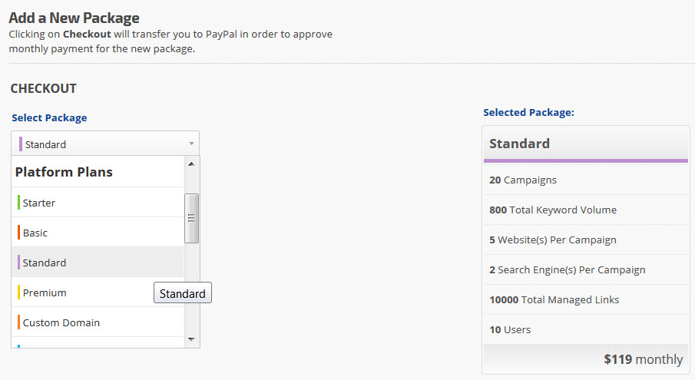Click the Platform Plans group header
The width and height of the screenshot is (695, 380).
coord(64,172)
